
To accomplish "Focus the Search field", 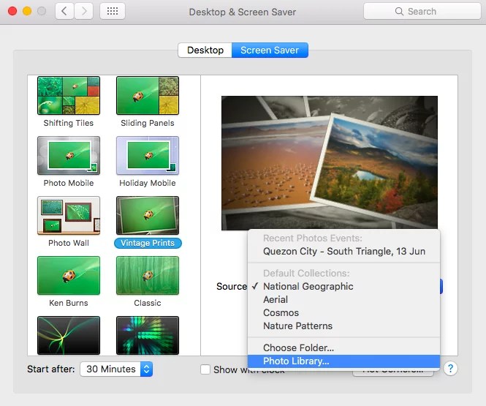I will pos(422,11).
